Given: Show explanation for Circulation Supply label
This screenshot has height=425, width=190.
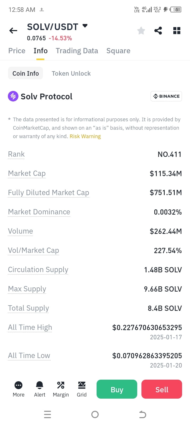Looking at the screenshot, I should click(38, 270).
